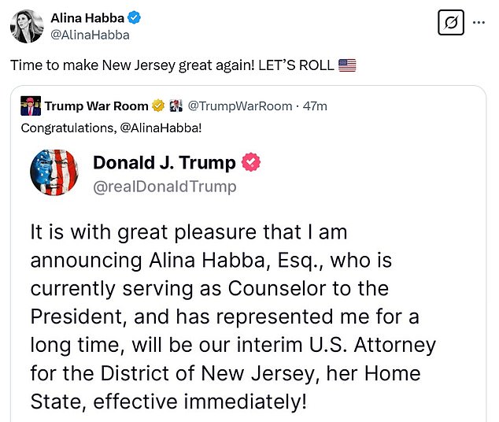Open the three-dot more options menu
499x422 pixels.
click(479, 23)
